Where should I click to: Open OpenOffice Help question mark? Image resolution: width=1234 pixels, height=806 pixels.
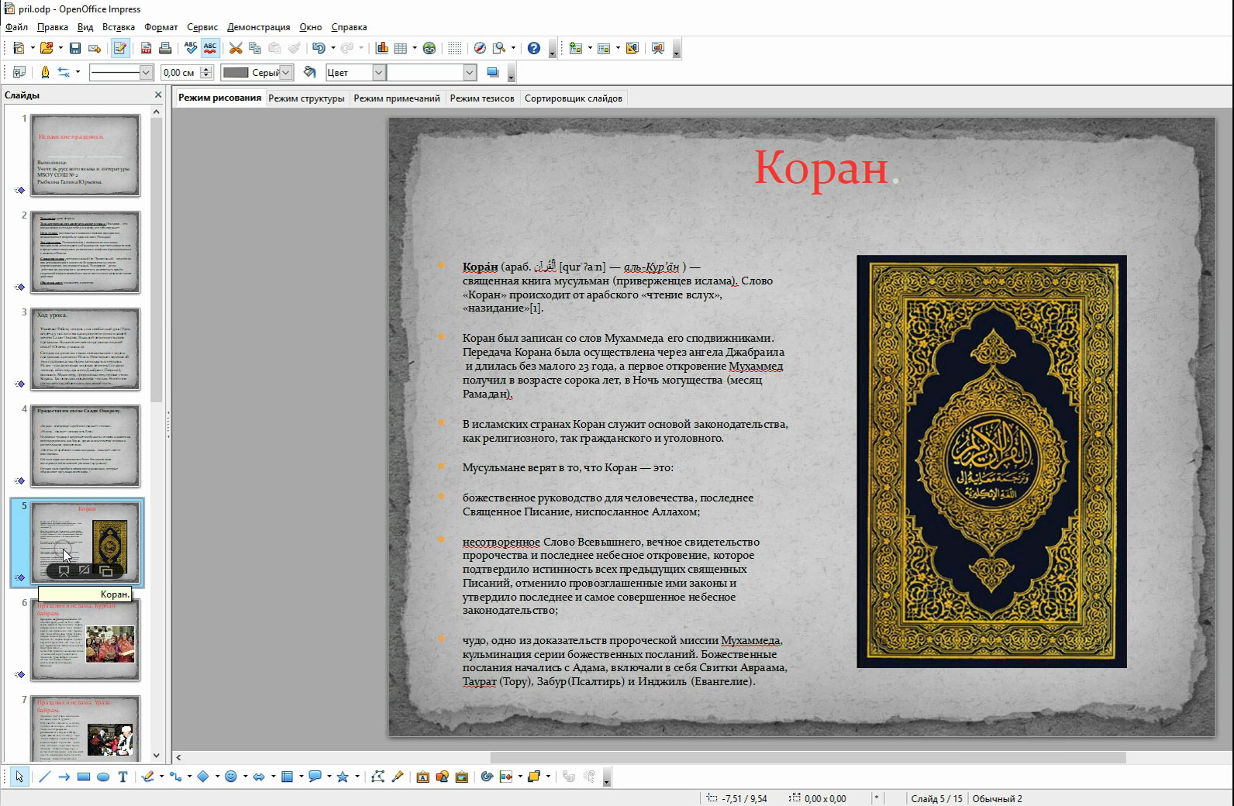534,48
